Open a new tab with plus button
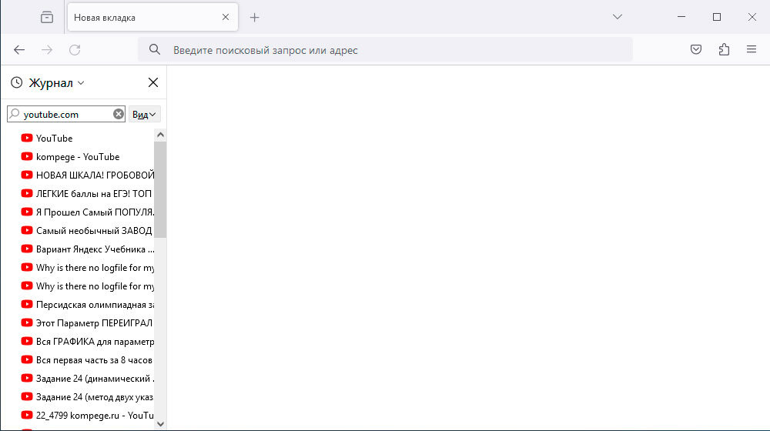Viewport: 770px width, 431px height. [254, 18]
